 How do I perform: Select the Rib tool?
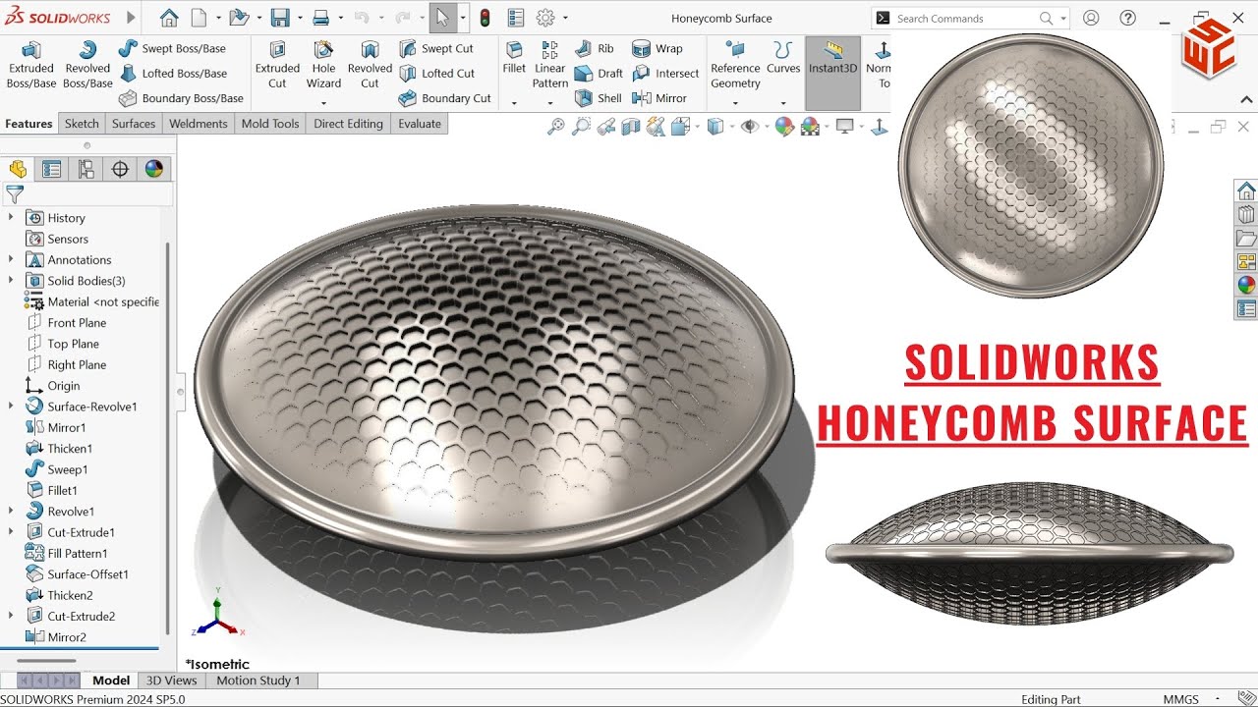(594, 48)
